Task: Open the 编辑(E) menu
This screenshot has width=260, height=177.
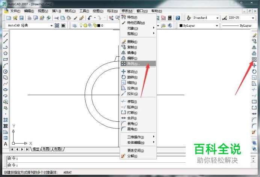Action: pos(29,11)
